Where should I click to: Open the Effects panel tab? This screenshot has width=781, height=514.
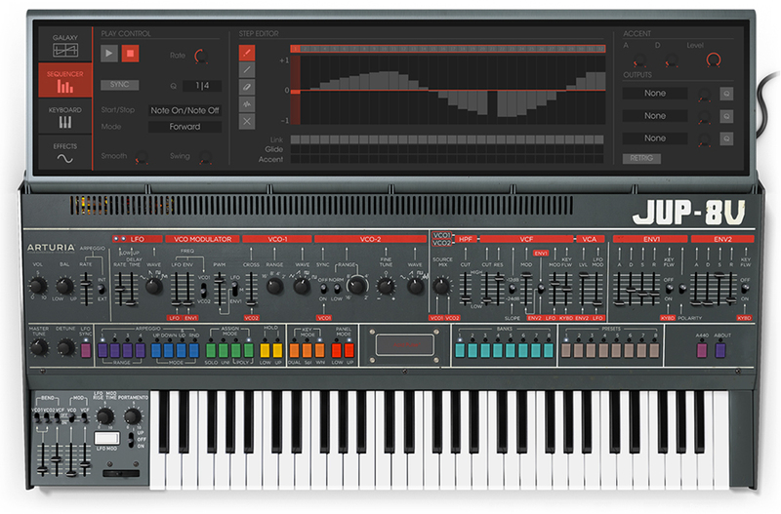(x=65, y=153)
